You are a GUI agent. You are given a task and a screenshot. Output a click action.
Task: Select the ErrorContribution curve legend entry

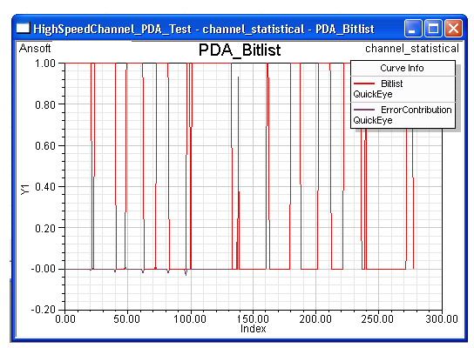click(403, 115)
